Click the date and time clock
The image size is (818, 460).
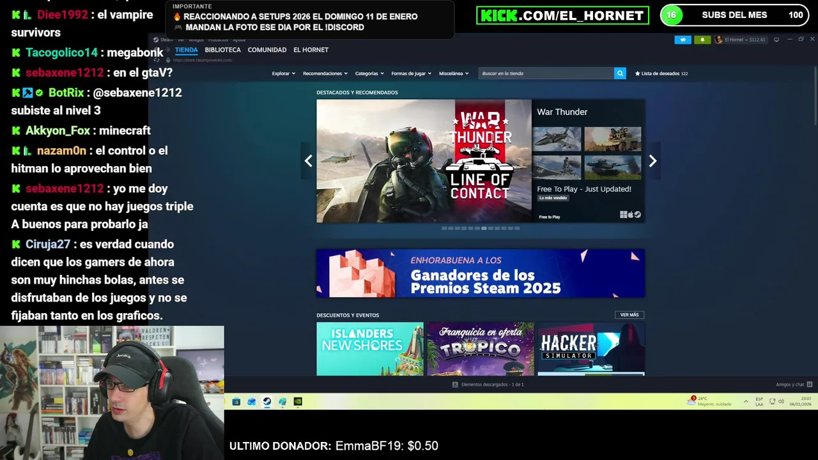[800, 401]
